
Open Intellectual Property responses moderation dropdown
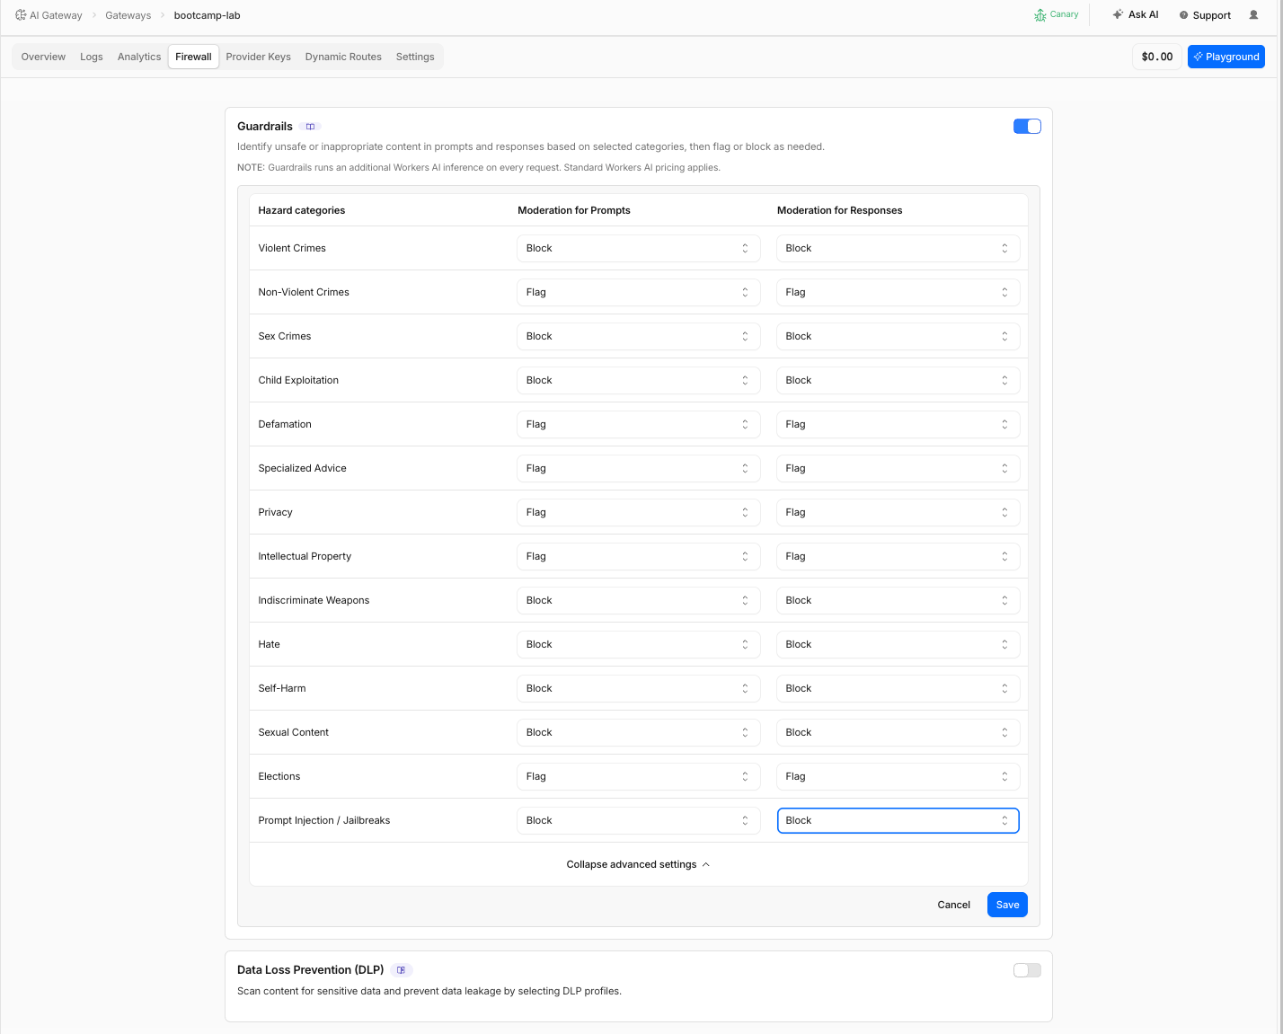click(x=898, y=556)
